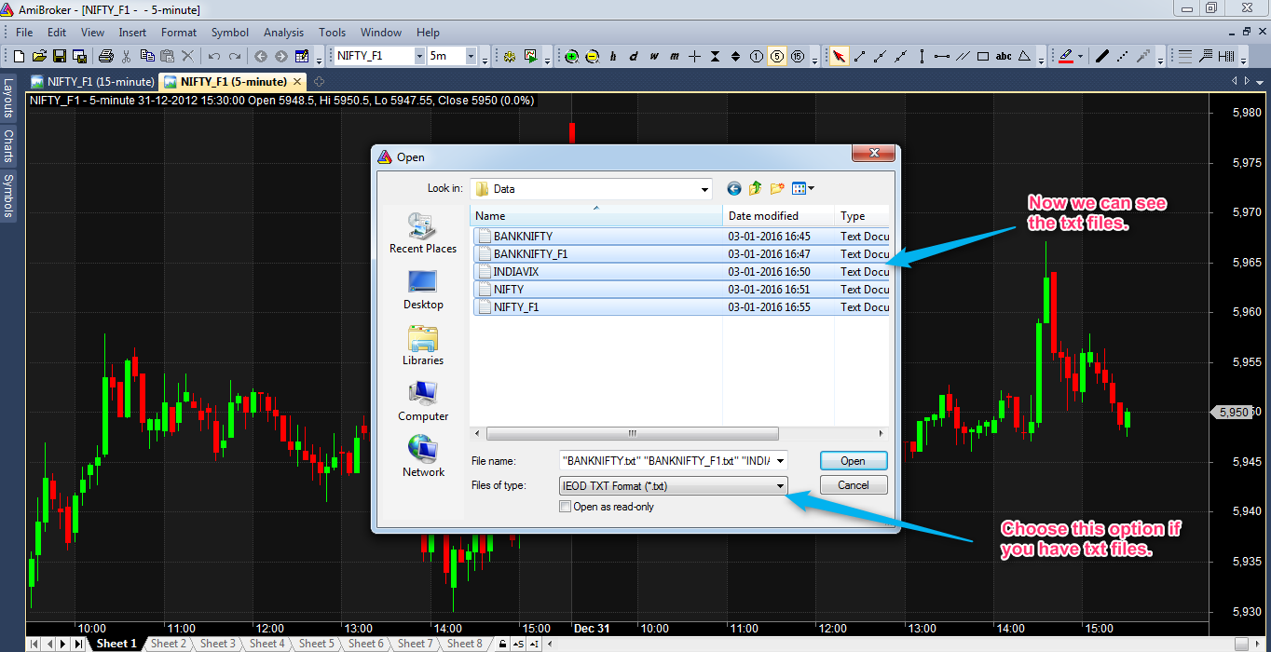
Task: Click Libraries in dialog sidebar
Action: (423, 346)
